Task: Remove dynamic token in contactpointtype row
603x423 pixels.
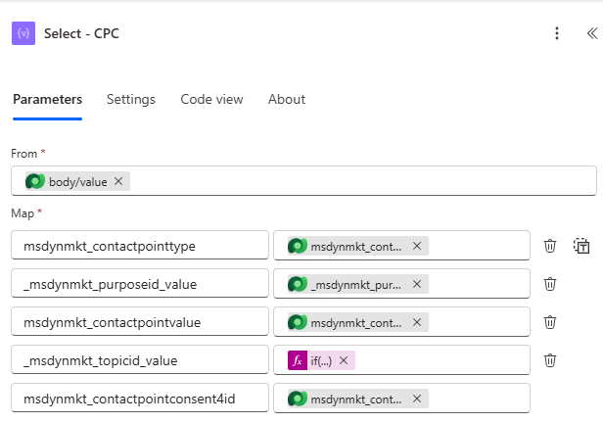Action: point(417,246)
